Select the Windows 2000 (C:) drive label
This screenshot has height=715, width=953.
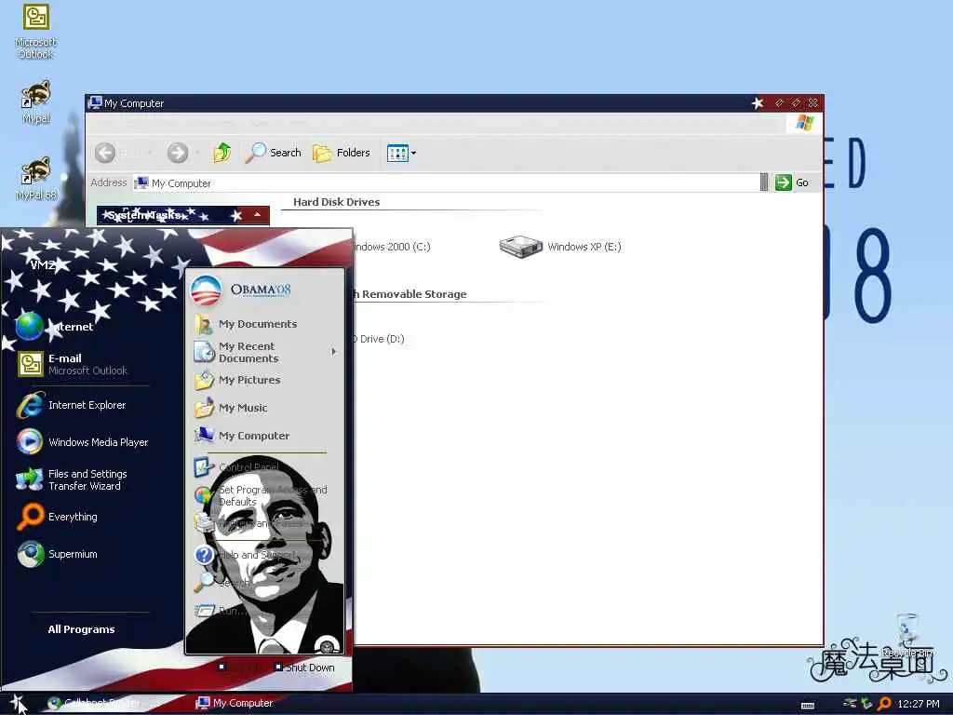(392, 247)
